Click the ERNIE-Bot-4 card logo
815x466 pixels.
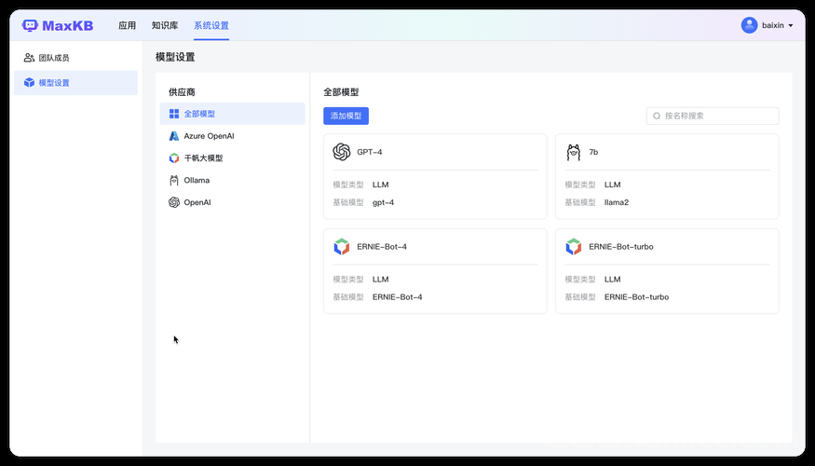point(342,247)
